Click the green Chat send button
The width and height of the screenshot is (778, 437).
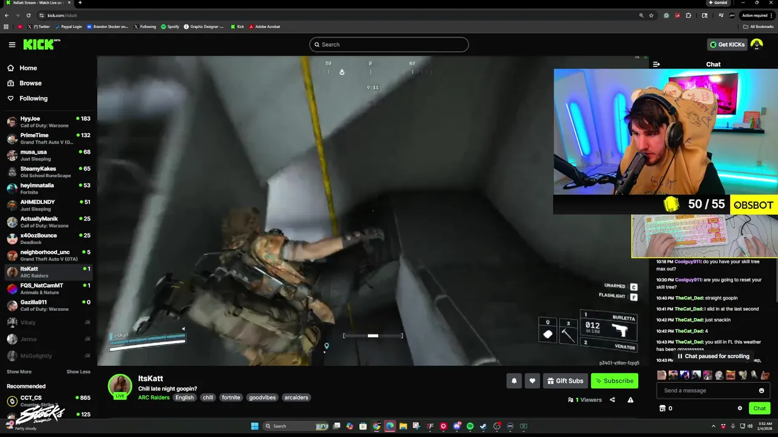coord(760,408)
